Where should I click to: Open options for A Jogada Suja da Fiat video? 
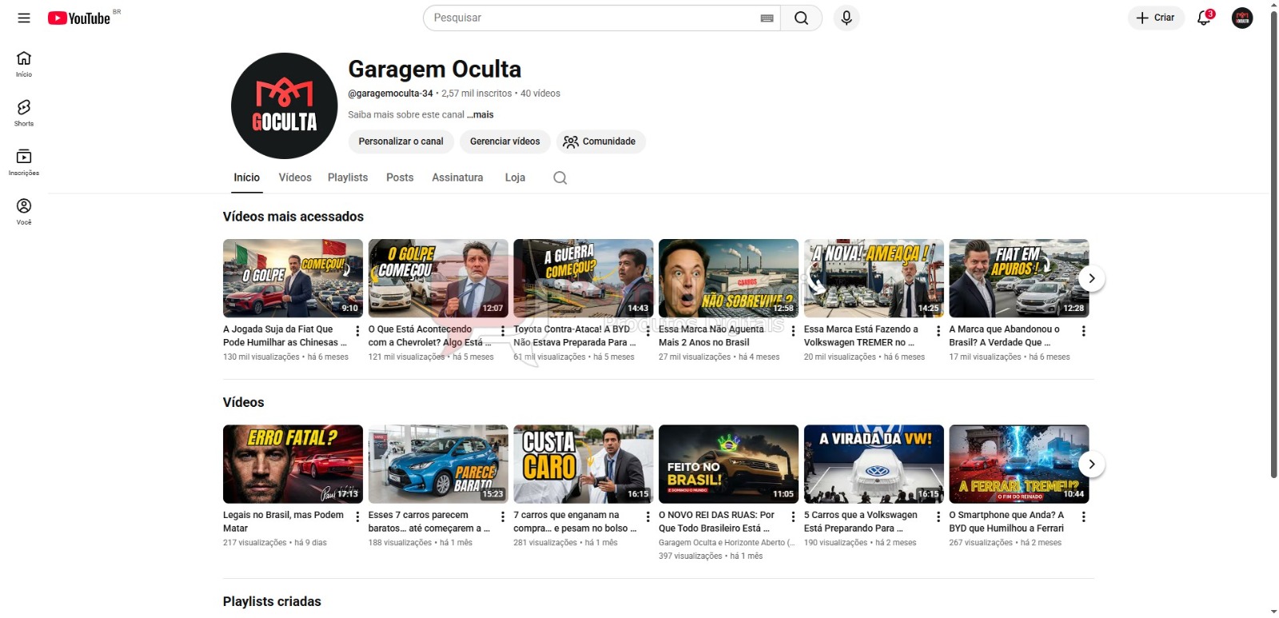tap(357, 331)
